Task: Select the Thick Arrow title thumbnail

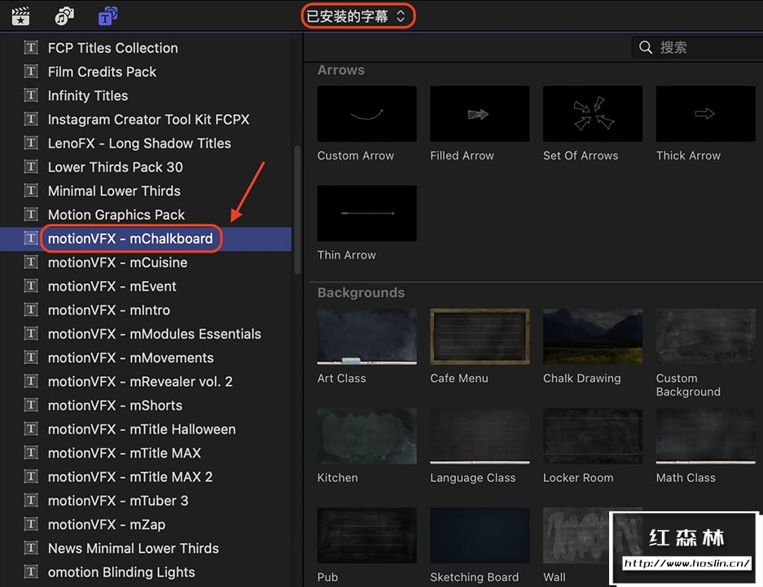Action: 705,114
